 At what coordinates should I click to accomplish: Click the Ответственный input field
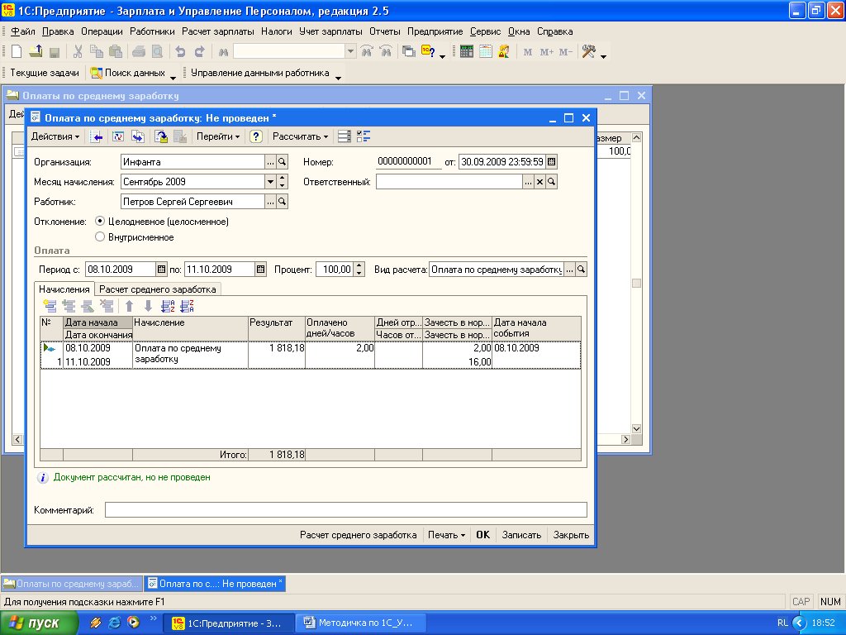pos(449,182)
